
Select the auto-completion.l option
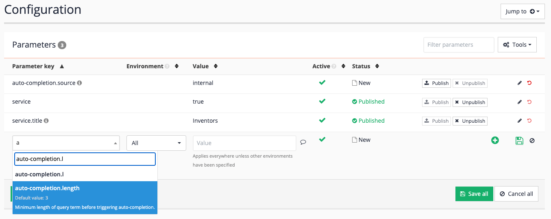[85, 174]
